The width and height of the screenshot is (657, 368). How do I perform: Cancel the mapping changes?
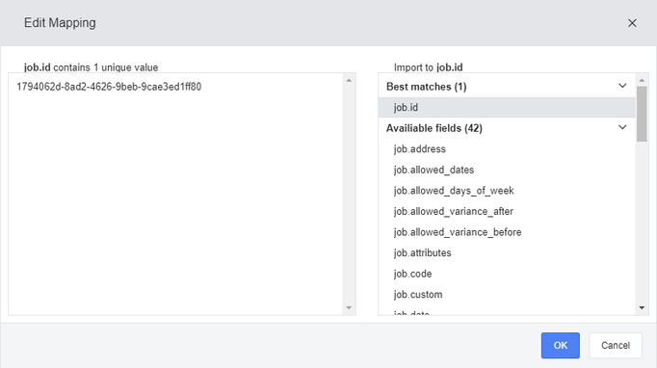tap(616, 346)
